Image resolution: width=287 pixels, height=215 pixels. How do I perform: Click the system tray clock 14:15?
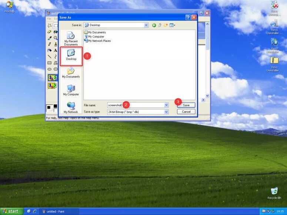280,211
